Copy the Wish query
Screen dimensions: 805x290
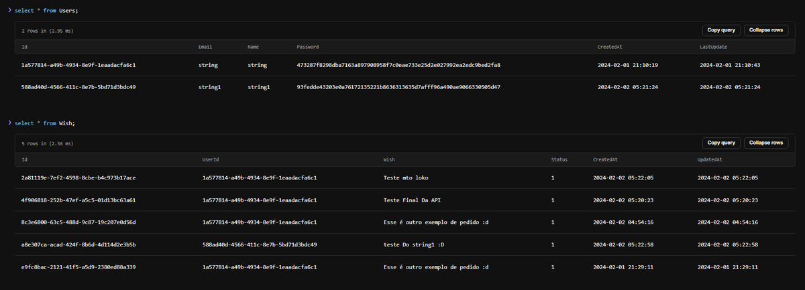(722, 143)
